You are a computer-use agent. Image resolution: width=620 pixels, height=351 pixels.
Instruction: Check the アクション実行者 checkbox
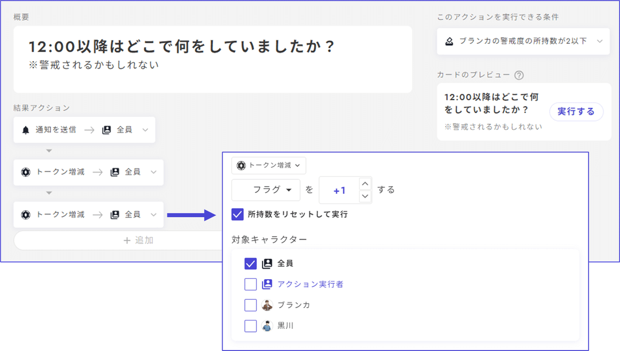(x=251, y=284)
